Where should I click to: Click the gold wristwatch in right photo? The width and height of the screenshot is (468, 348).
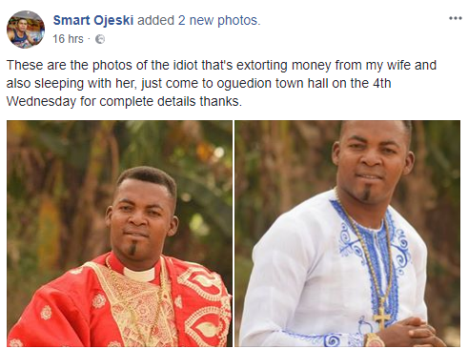click(374, 339)
